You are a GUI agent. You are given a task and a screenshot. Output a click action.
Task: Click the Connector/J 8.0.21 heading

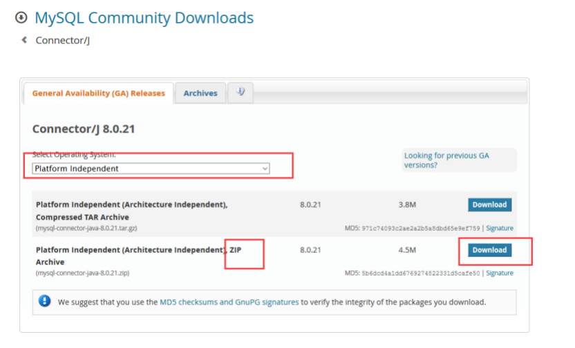point(84,129)
